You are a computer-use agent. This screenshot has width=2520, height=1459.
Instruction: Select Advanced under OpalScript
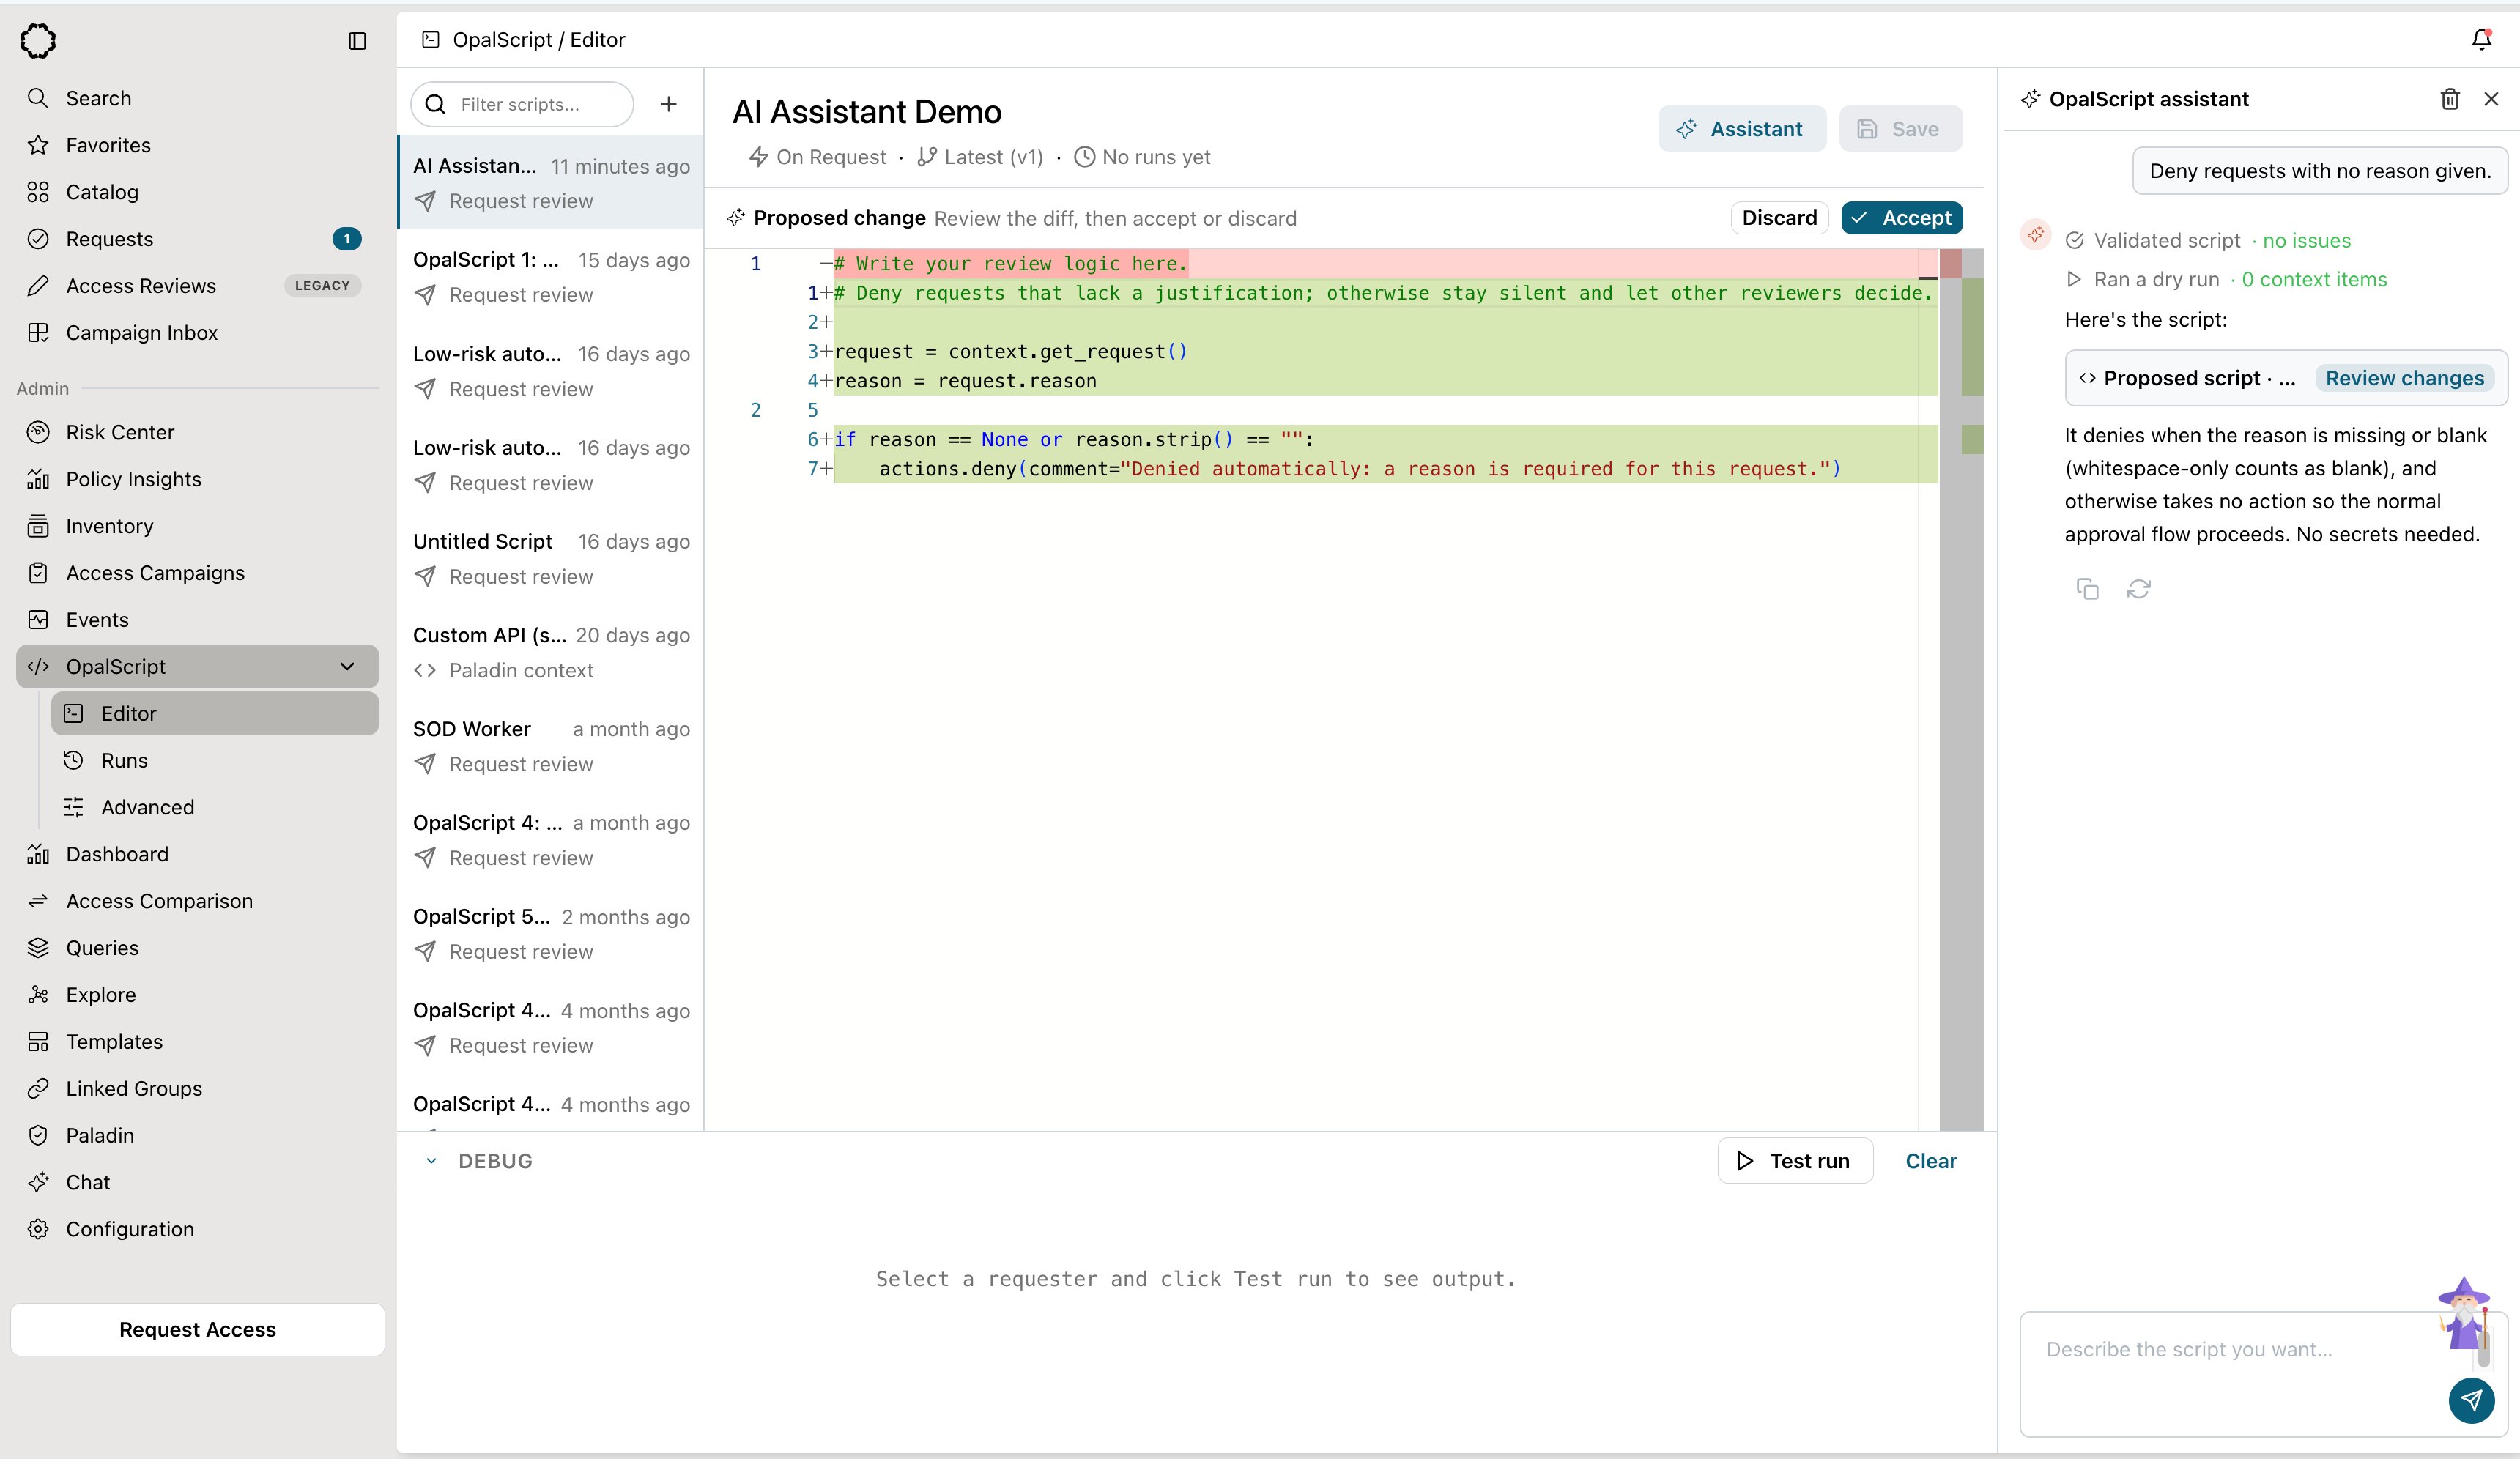(x=215, y=807)
